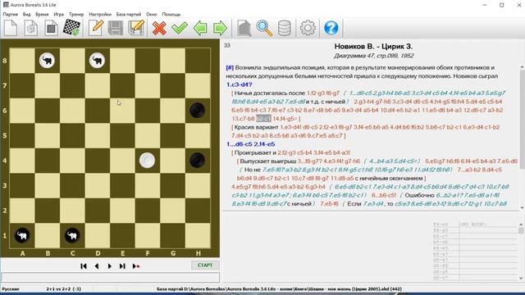
Task: Open the База партий menu
Action: [x=129, y=15]
